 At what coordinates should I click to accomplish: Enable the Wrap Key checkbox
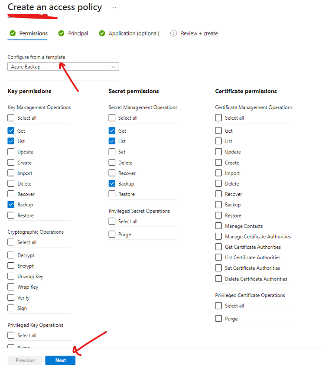click(11, 287)
